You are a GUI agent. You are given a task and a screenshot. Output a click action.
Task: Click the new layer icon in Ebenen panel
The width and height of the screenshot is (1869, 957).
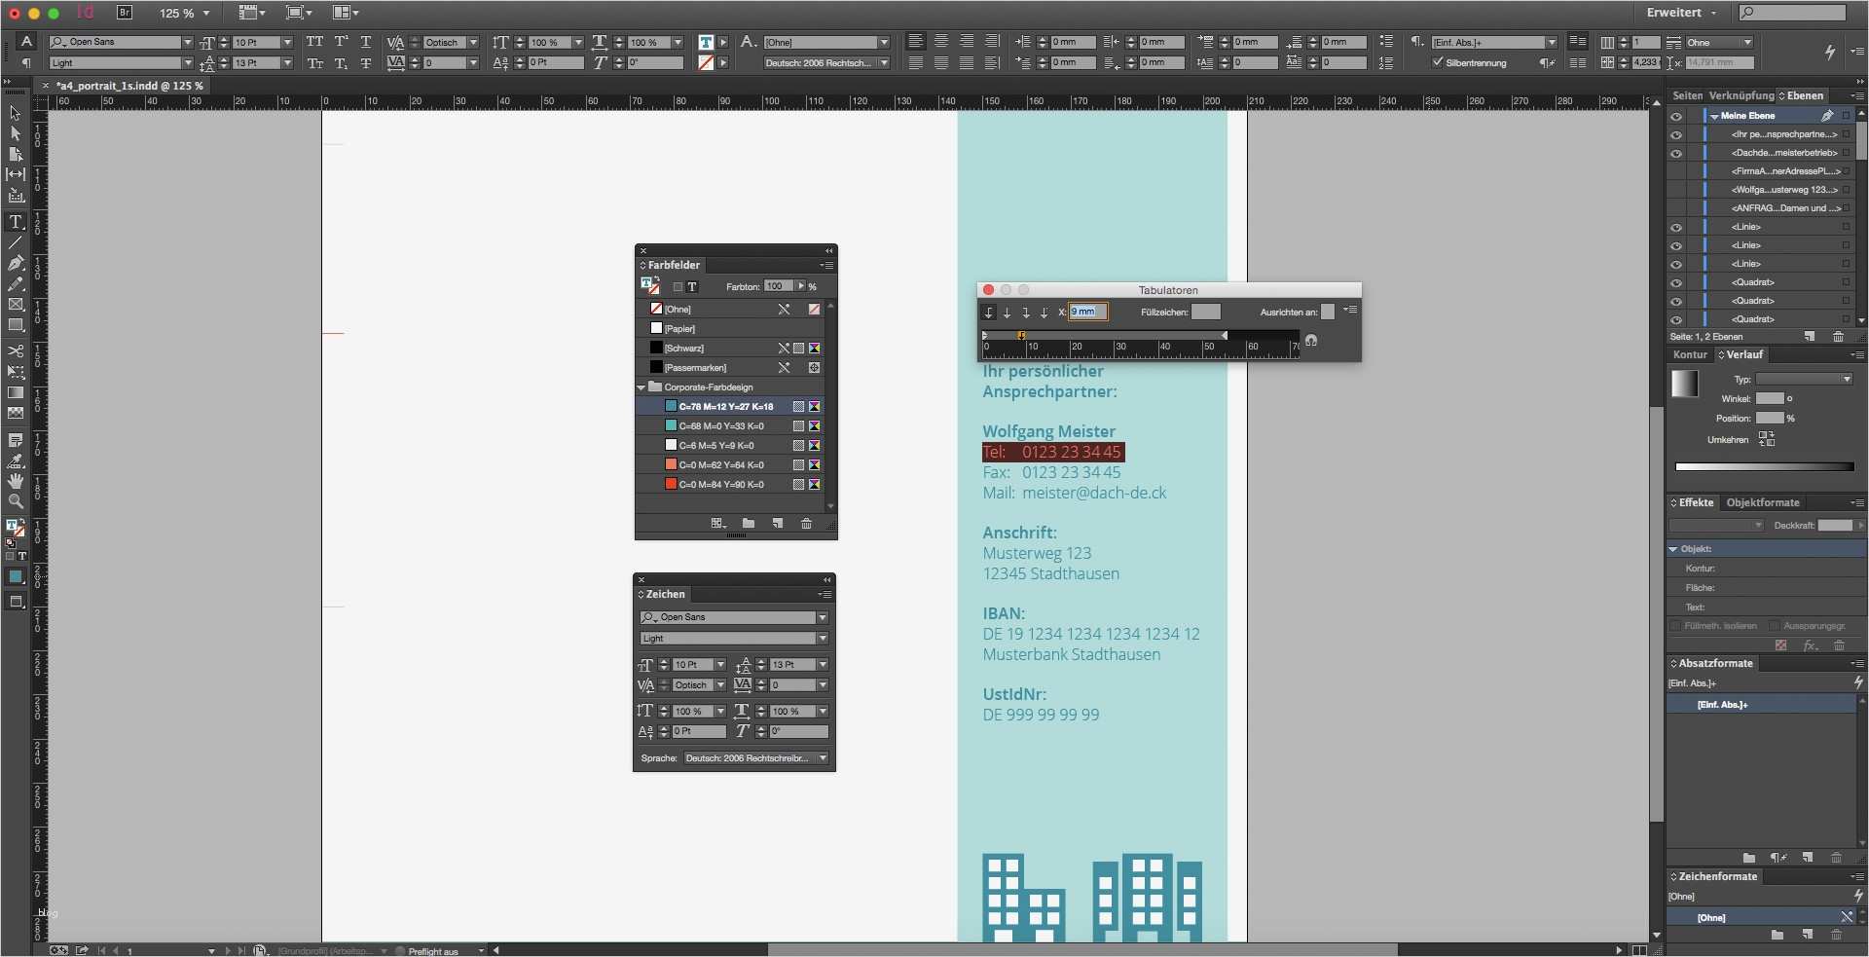click(1809, 336)
